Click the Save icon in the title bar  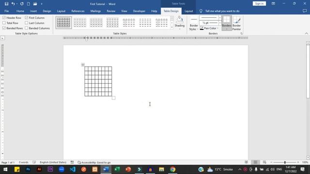6,4
